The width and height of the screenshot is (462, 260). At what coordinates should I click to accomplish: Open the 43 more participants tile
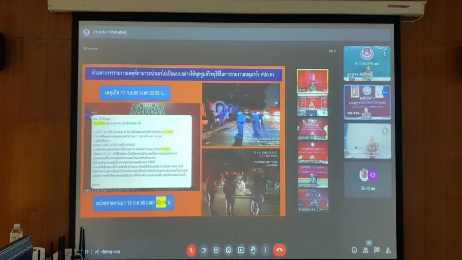pyautogui.click(x=367, y=177)
